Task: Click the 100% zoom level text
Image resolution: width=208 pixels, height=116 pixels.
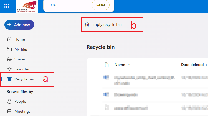Action: click(x=52, y=5)
